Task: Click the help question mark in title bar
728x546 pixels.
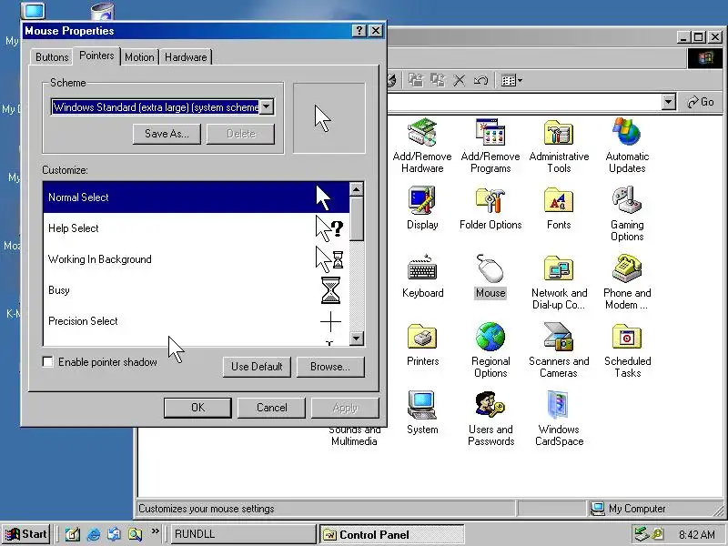Action: click(x=359, y=31)
